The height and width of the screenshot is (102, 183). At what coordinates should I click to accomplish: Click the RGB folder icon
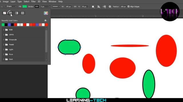click(x=7, y=30)
